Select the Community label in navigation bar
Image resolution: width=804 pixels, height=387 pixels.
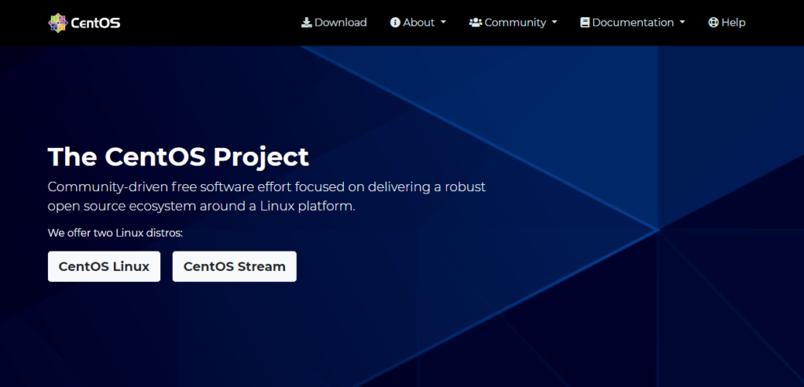pyautogui.click(x=515, y=23)
